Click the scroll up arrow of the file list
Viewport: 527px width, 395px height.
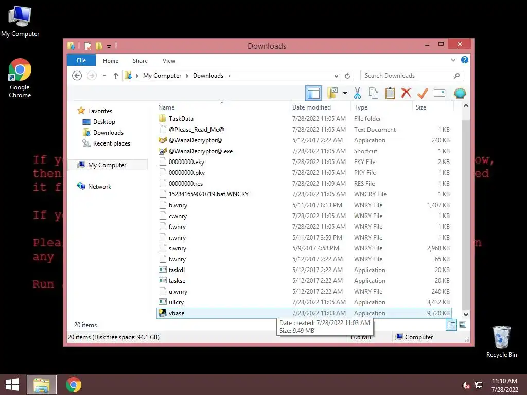[x=466, y=106]
